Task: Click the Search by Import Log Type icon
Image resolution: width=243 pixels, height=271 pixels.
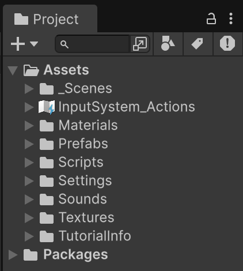Action: (x=227, y=43)
